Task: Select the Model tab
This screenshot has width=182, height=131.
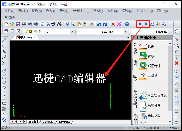Action: (x=34, y=122)
